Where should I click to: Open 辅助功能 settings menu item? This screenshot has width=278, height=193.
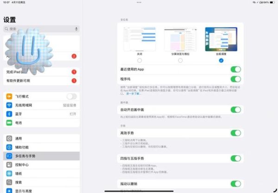click(42, 147)
